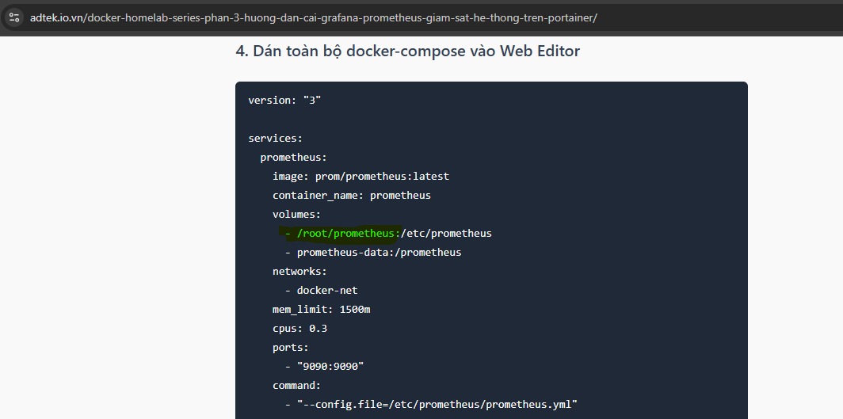
Task: Click the docker-net network entry
Action: pos(326,290)
